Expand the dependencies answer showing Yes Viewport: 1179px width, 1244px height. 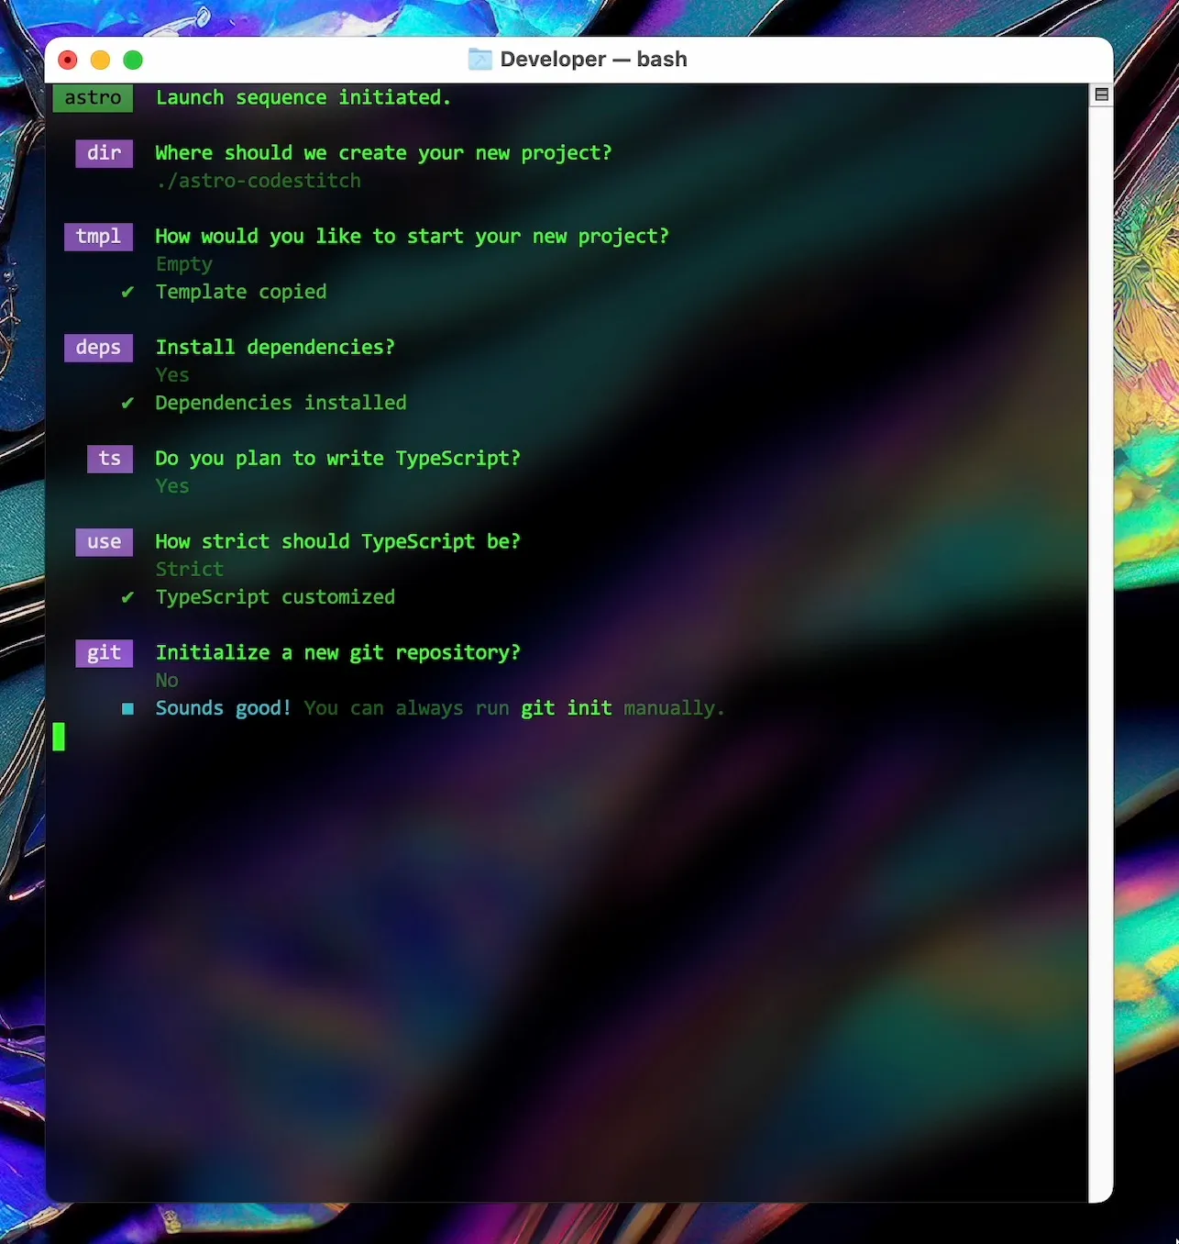click(171, 374)
